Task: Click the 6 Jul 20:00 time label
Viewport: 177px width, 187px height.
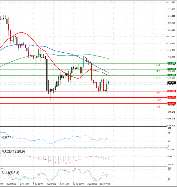Action: (38, 184)
